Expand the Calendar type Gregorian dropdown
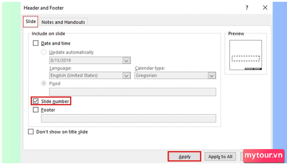 coord(212,75)
